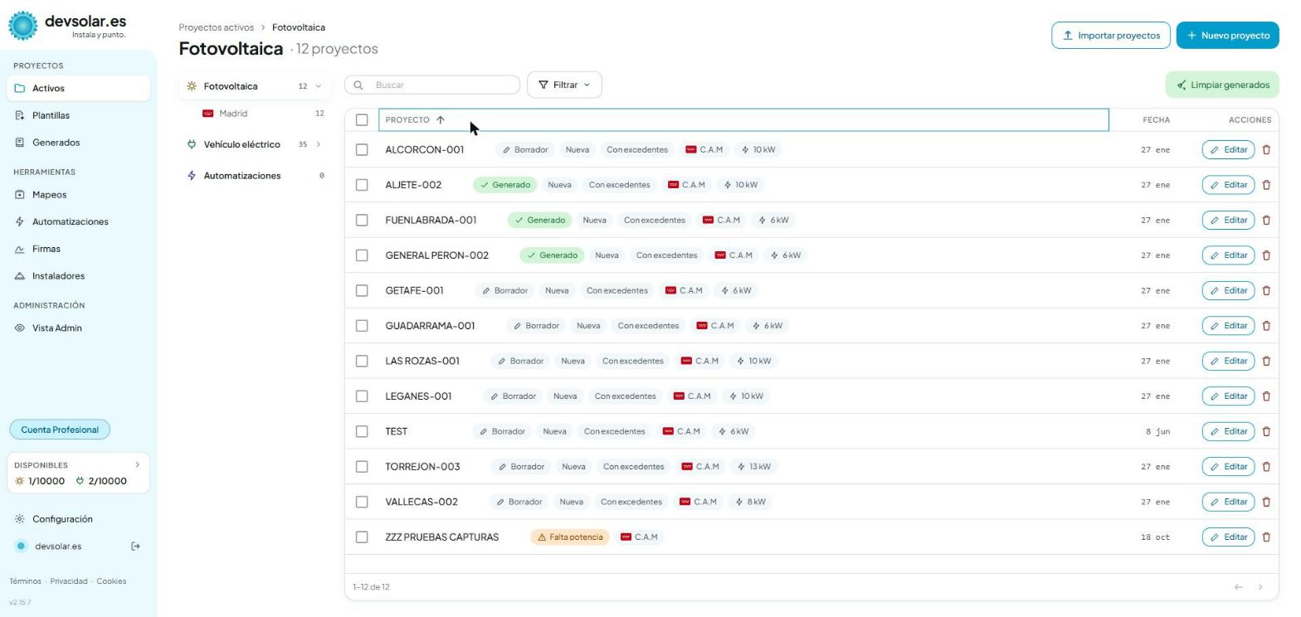The height and width of the screenshot is (617, 1301).
Task: Delete VALLECAS-002 using its trash icon
Action: 1266,502
